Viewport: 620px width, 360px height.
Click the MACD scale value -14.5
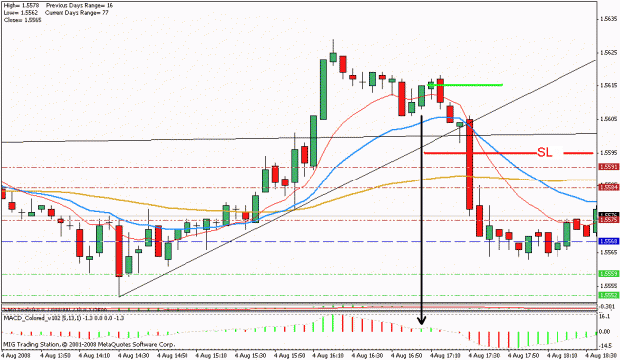coord(606,346)
